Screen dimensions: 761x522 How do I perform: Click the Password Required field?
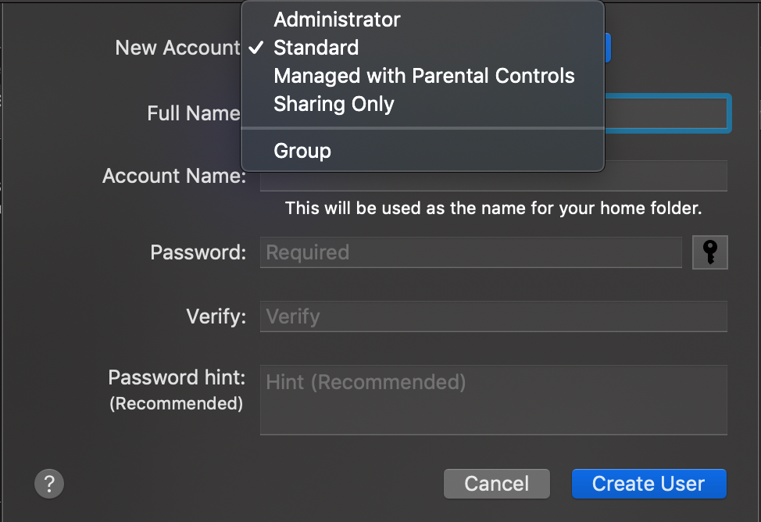coord(470,252)
